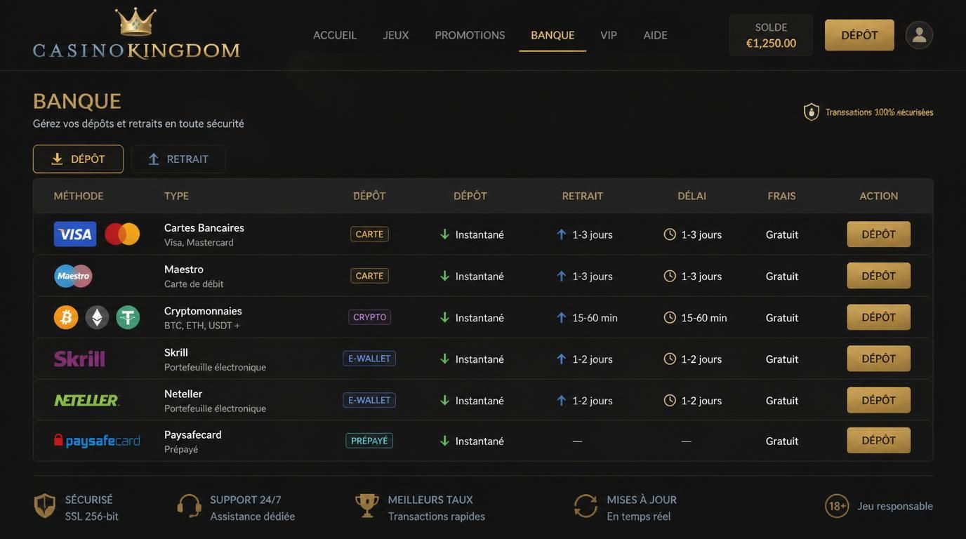Click the Casino Kingdom crown logo
This screenshot has height=539, width=966.
click(136, 33)
